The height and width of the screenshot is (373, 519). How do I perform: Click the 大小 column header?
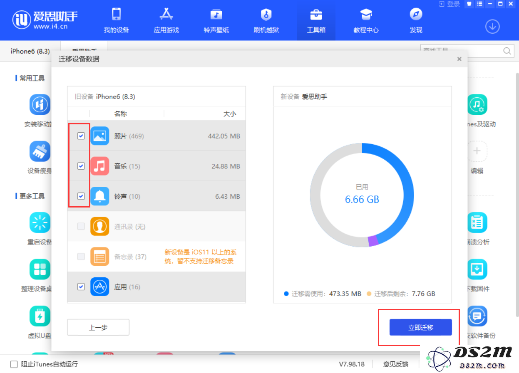click(x=229, y=114)
